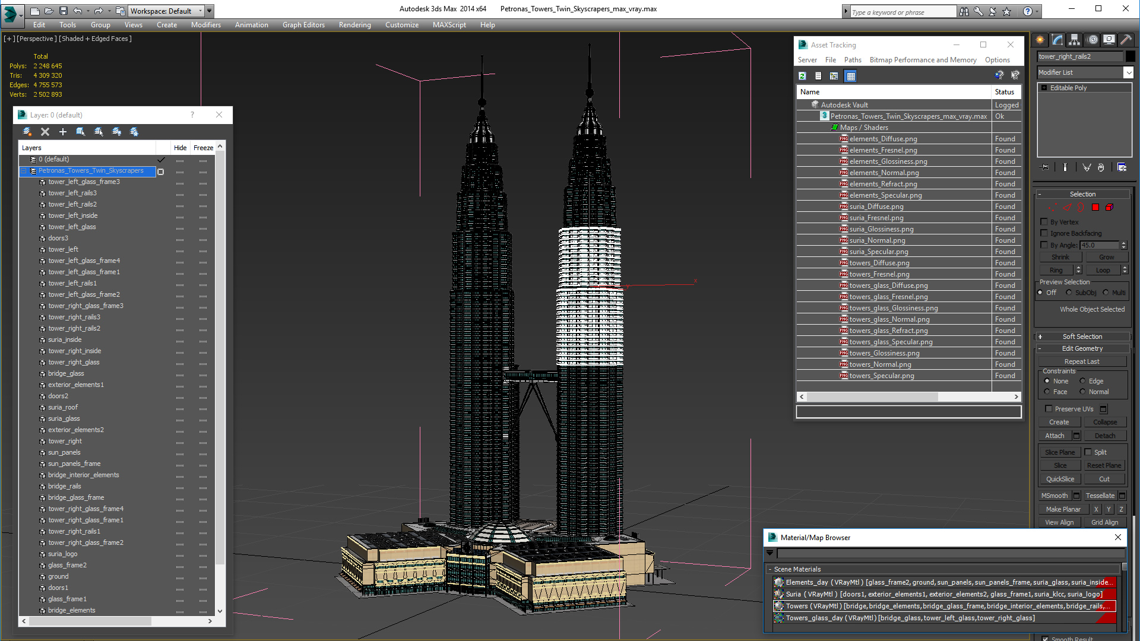Click Table View icon in Asset Tracking
Image resolution: width=1140 pixels, height=641 pixels.
pos(851,76)
